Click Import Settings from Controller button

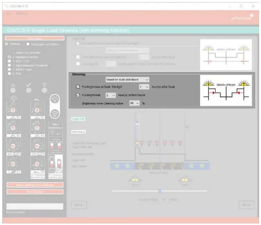tap(35, 185)
